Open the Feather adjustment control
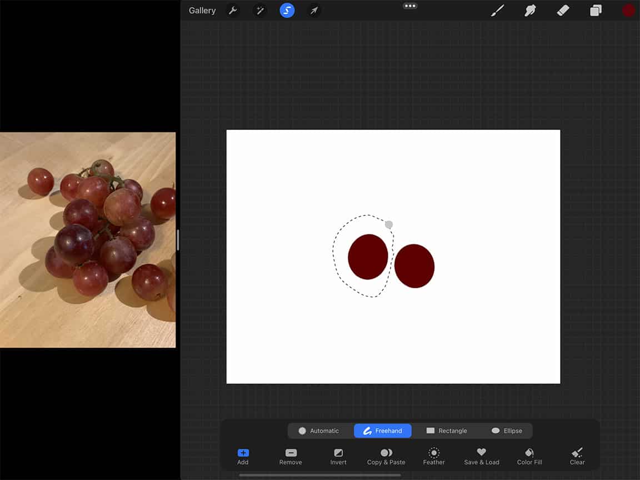 pyautogui.click(x=433, y=456)
